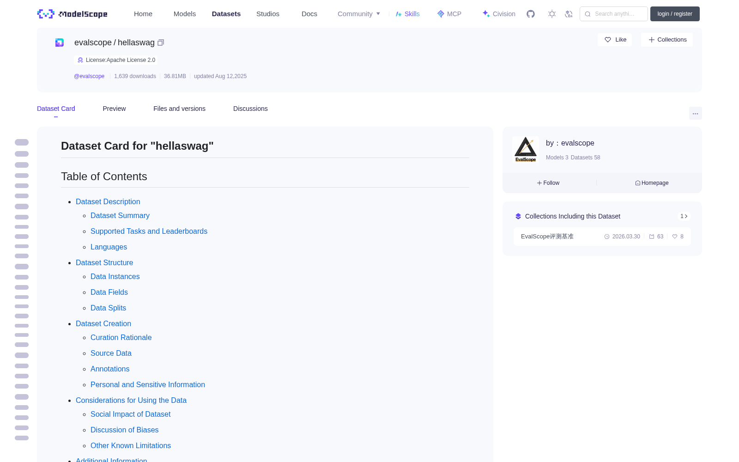
Task: Open the three-dots more options button
Action: (x=695, y=113)
